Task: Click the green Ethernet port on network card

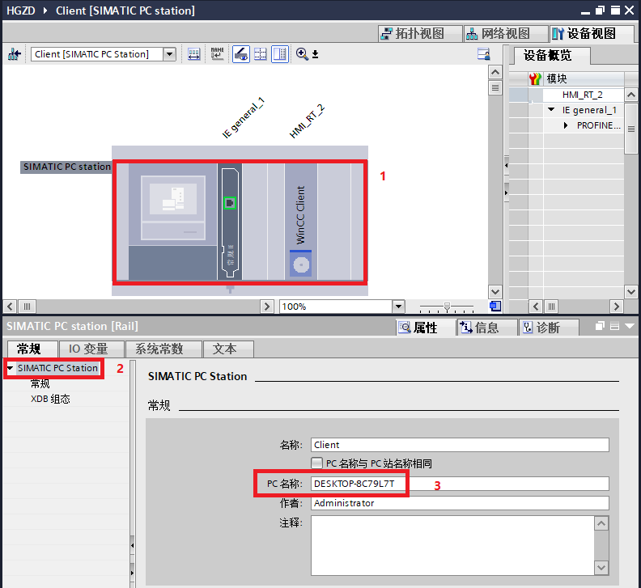Action: tap(230, 203)
